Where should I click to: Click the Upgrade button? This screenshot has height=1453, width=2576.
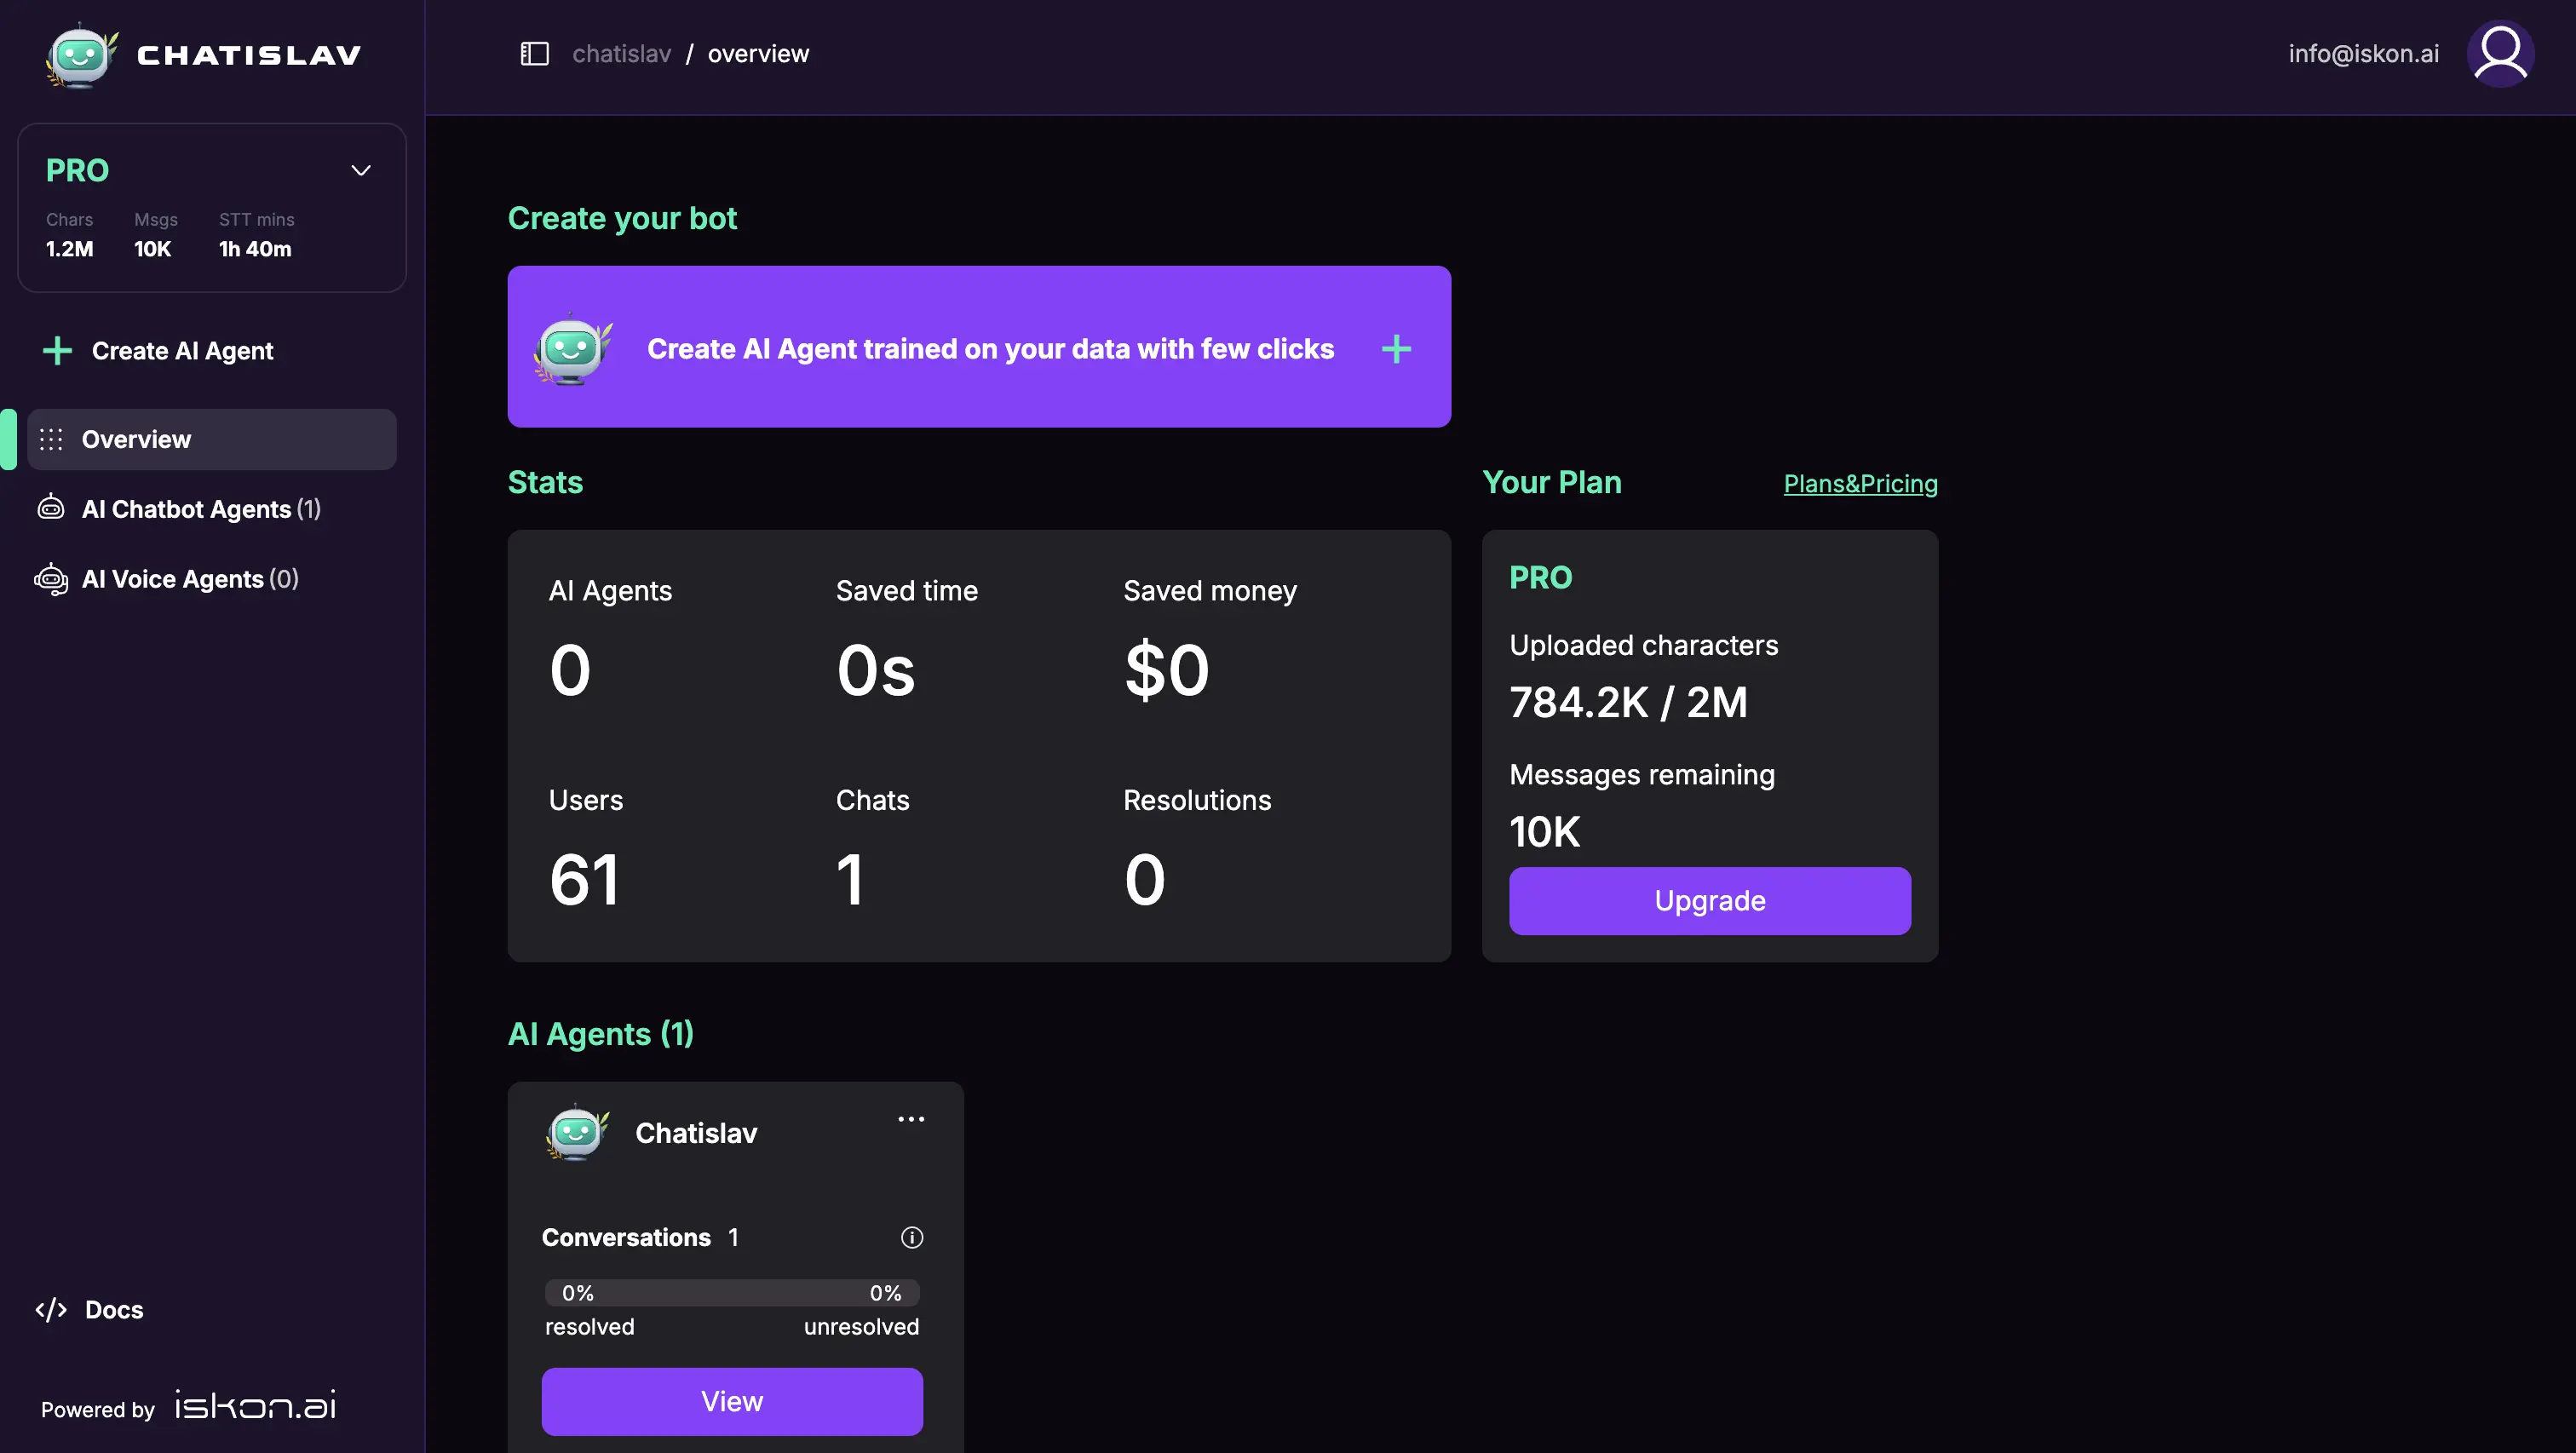(1710, 901)
